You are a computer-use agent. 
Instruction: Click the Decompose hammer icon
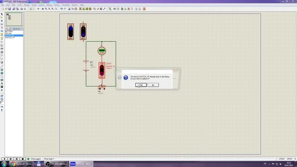pyautogui.click(x=104, y=9)
